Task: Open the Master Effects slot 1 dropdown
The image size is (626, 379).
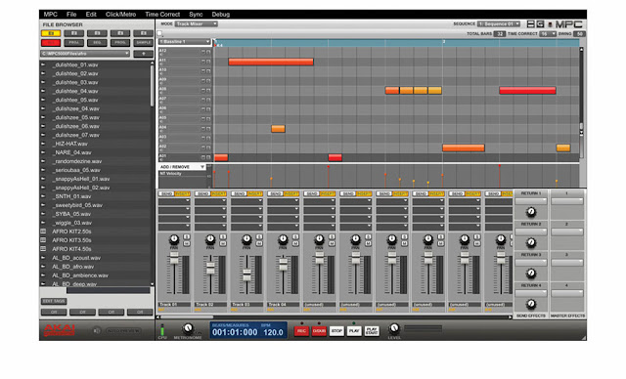Action: point(567,201)
